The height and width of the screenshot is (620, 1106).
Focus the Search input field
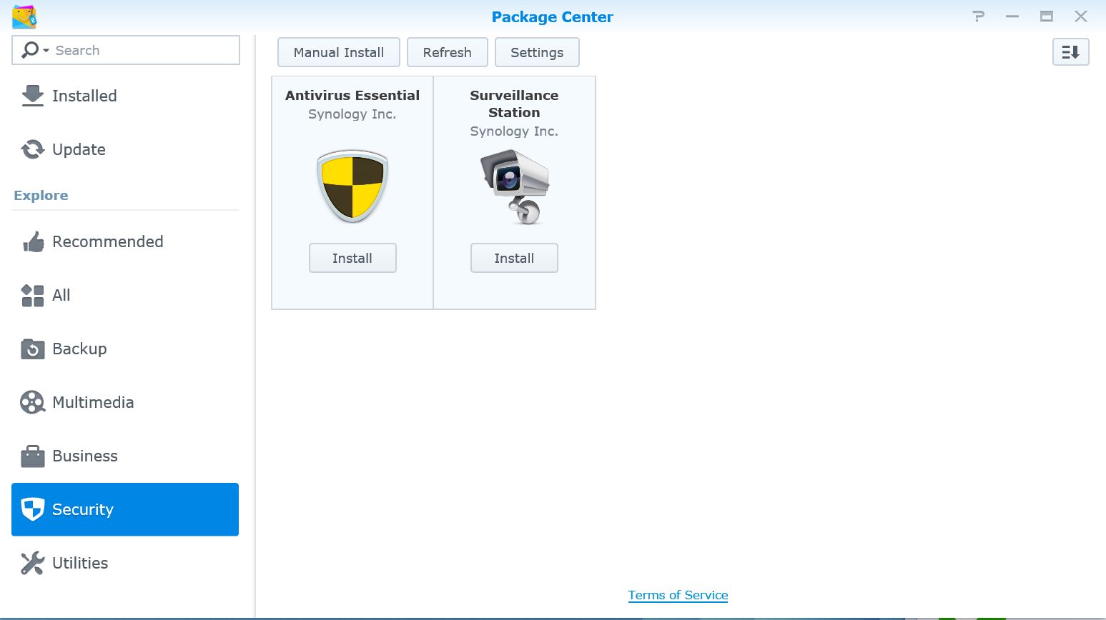point(126,50)
